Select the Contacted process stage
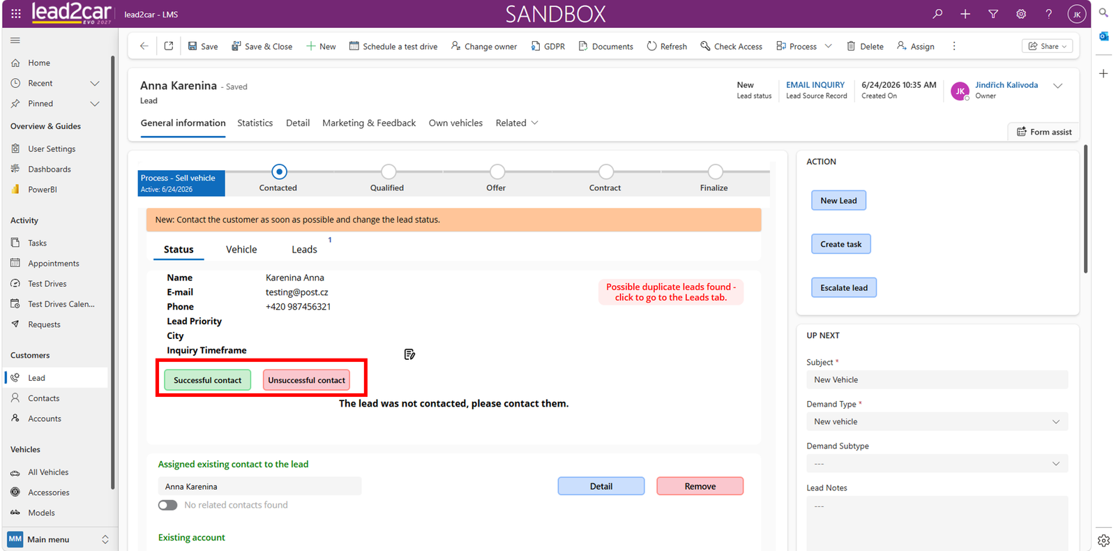 point(279,172)
